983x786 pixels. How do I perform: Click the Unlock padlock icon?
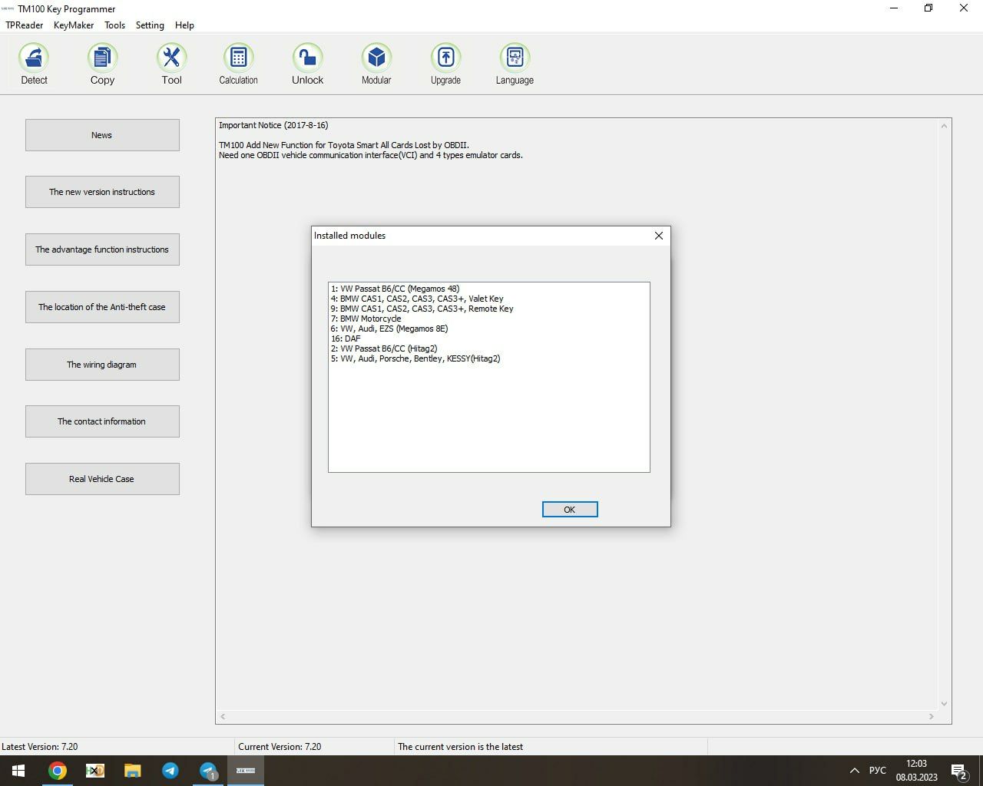pyautogui.click(x=307, y=58)
